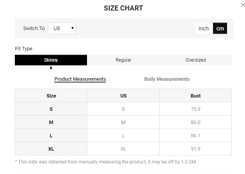245x174 pixels.
Task: Click the 91.9 bust measurement cell
Action: [195, 149]
